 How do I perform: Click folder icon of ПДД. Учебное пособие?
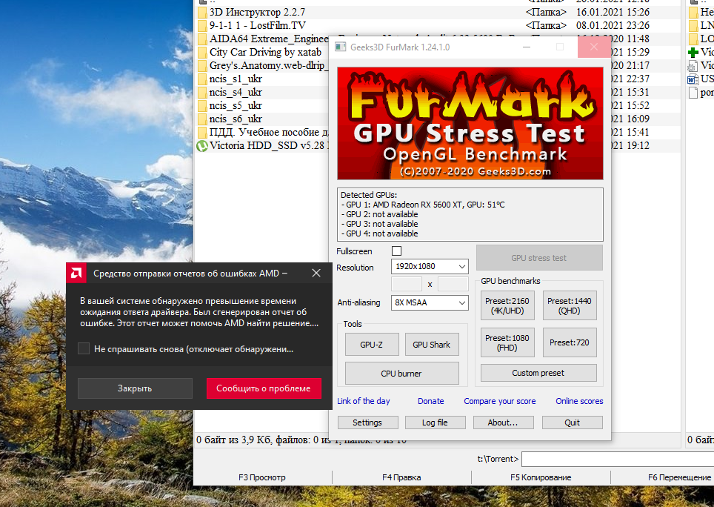202,133
